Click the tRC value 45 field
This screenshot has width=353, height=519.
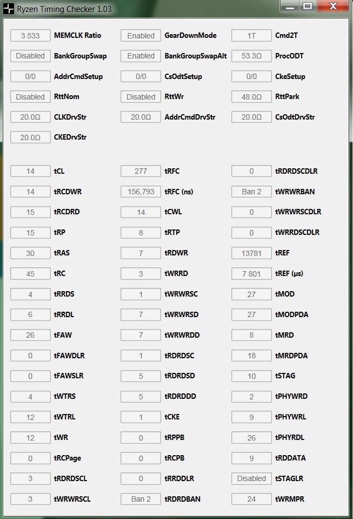tap(30, 274)
